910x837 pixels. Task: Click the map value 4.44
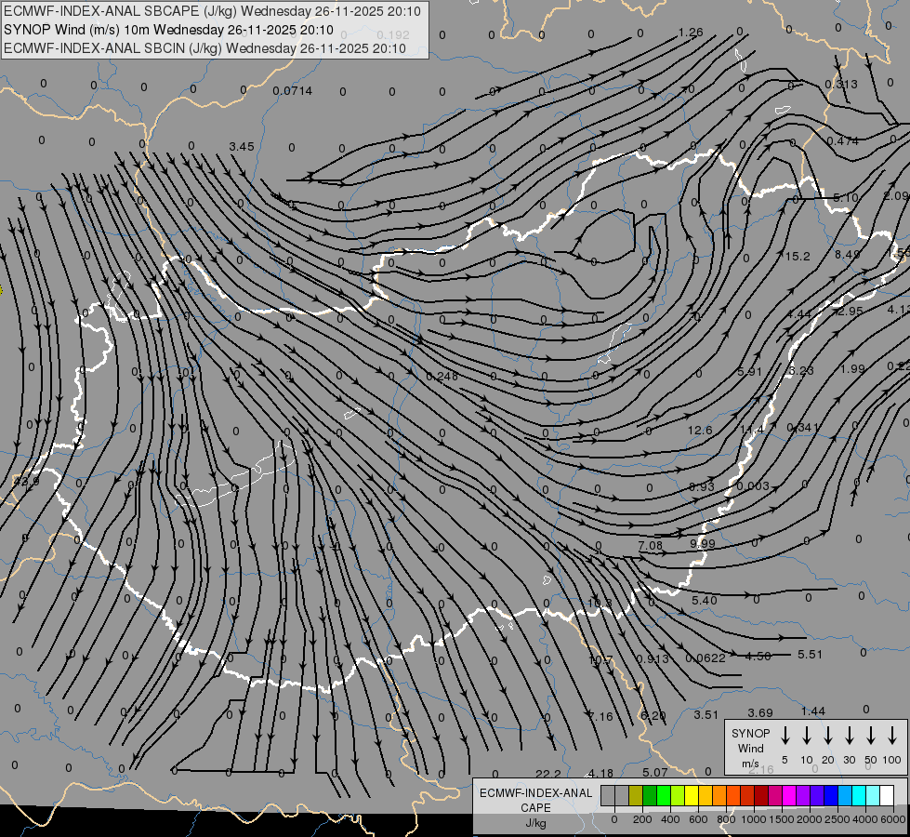[x=799, y=314]
